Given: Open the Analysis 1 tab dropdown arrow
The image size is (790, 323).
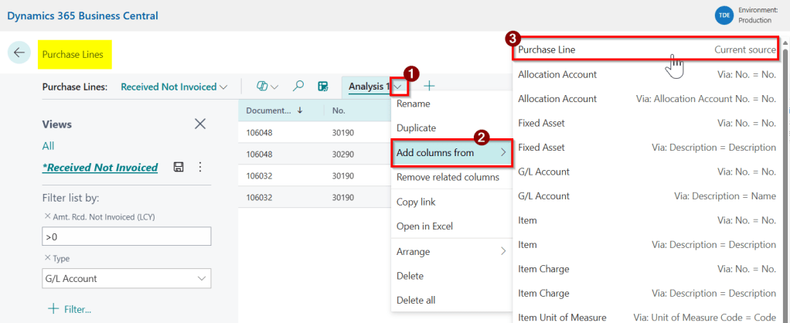Looking at the screenshot, I should pos(398,87).
